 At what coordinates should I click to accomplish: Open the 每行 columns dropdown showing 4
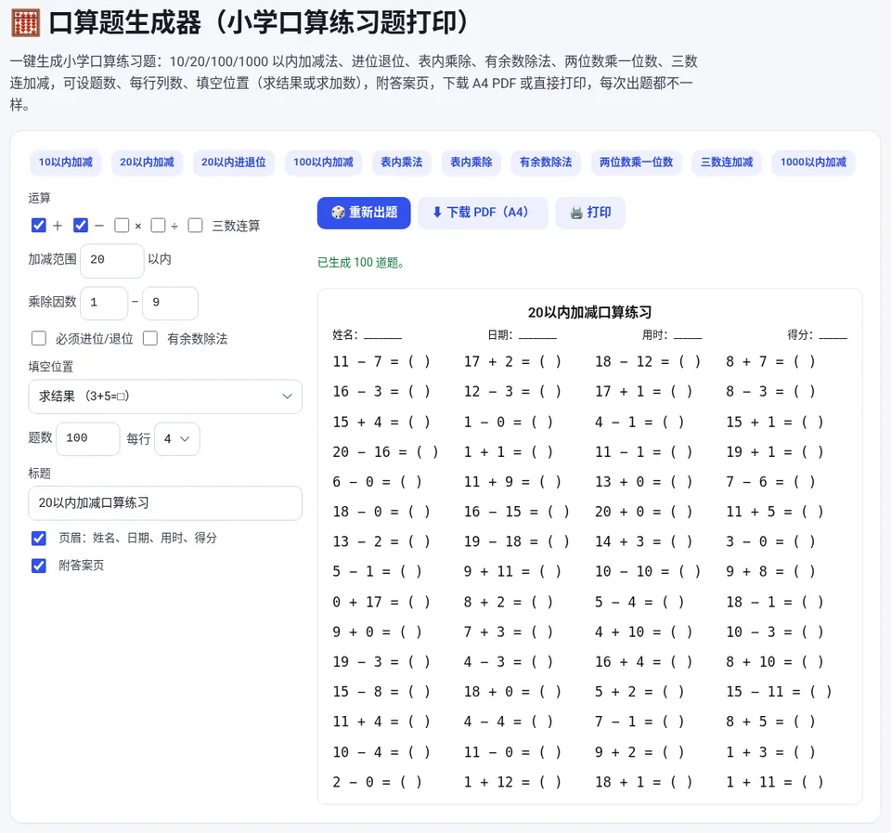tap(176, 439)
